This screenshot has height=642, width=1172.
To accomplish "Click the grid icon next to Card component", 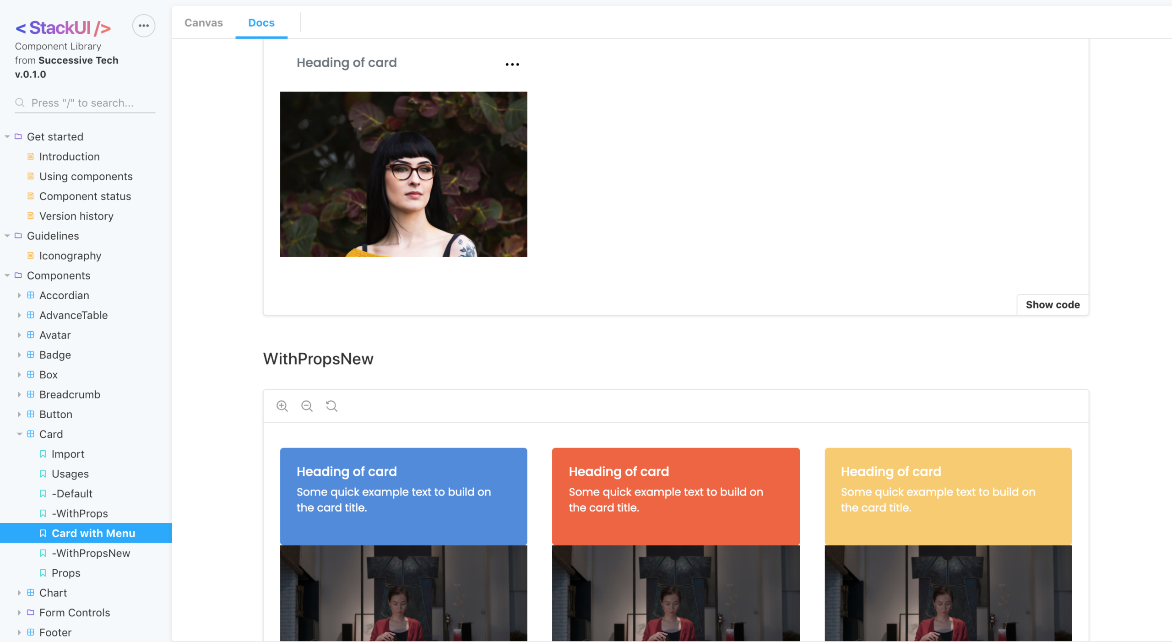I will click(30, 434).
